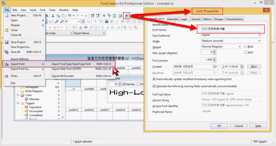Toggle automatically update modified timestamp checkbox
276x146 pixels.
point(154,79)
